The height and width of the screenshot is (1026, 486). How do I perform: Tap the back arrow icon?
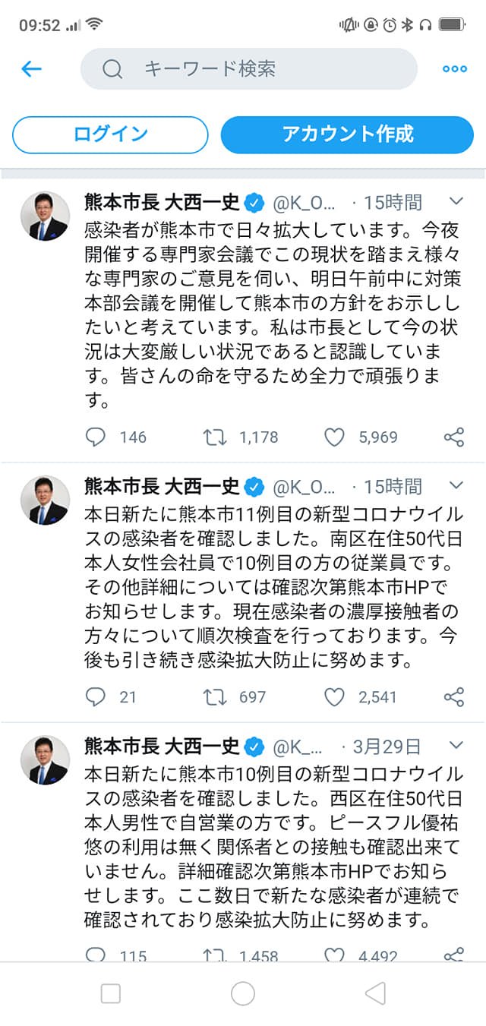[31, 69]
